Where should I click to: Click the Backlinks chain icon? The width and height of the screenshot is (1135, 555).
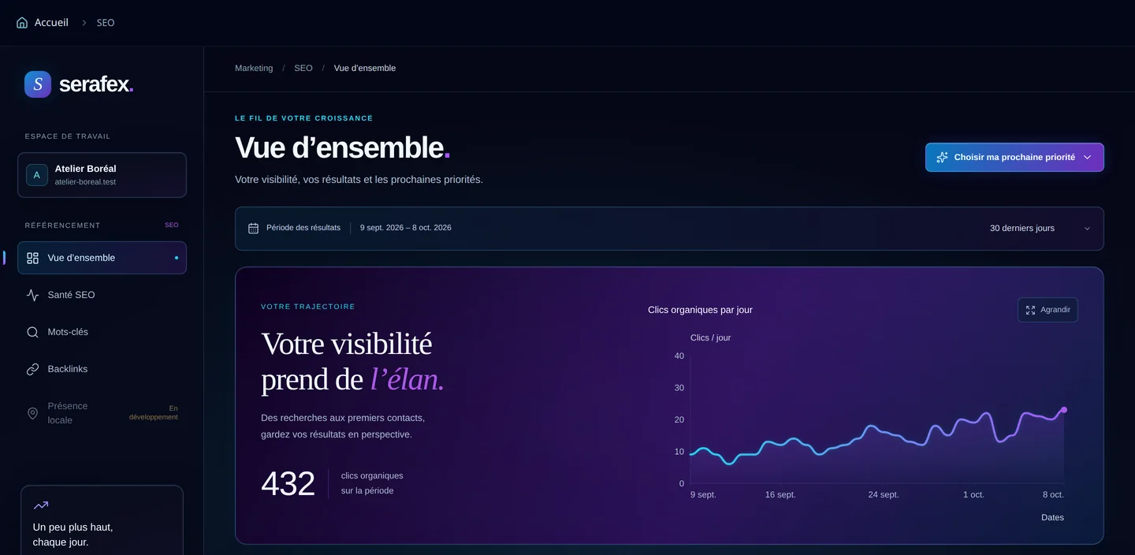tap(32, 369)
